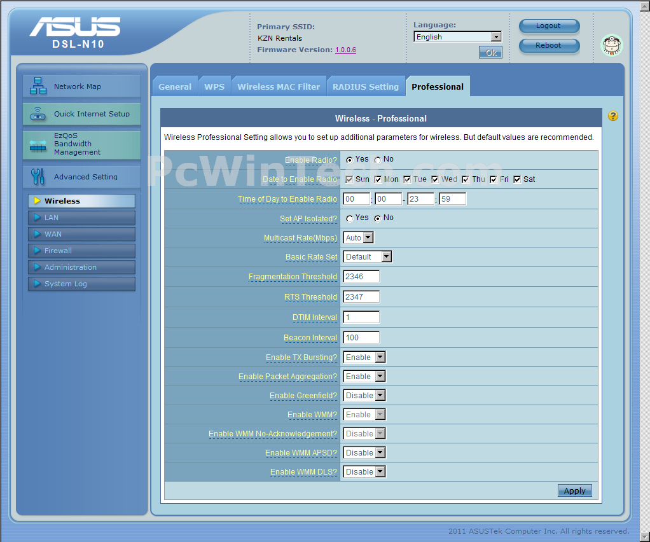Click the Quick Internet Setup router icon
Screen dimensions: 650x542
pyautogui.click(x=38, y=115)
